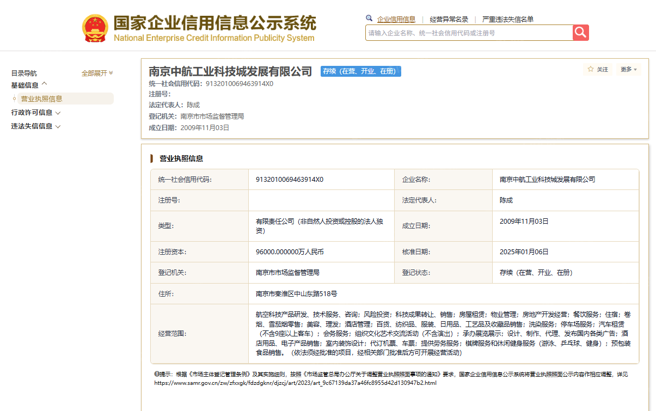Click 成立日期 line in header card
This screenshot has width=656, height=411.
(x=189, y=128)
